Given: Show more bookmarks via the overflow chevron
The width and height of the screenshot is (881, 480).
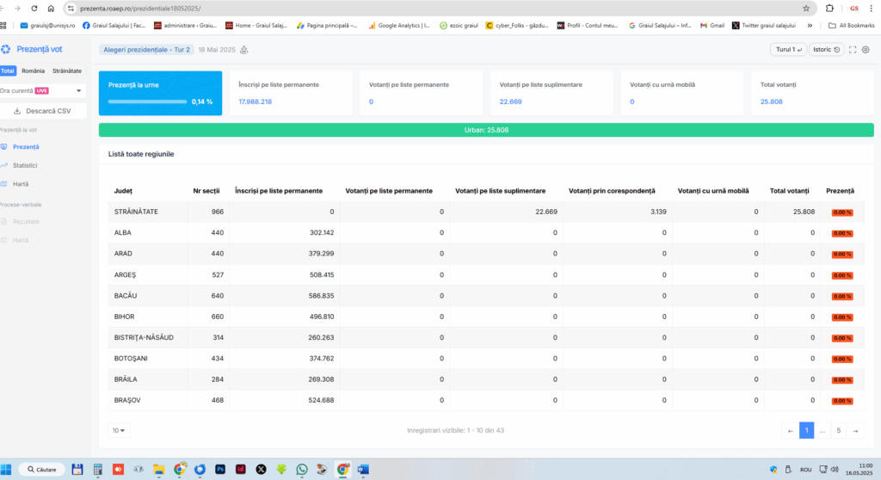Looking at the screenshot, I should pyautogui.click(x=810, y=26).
